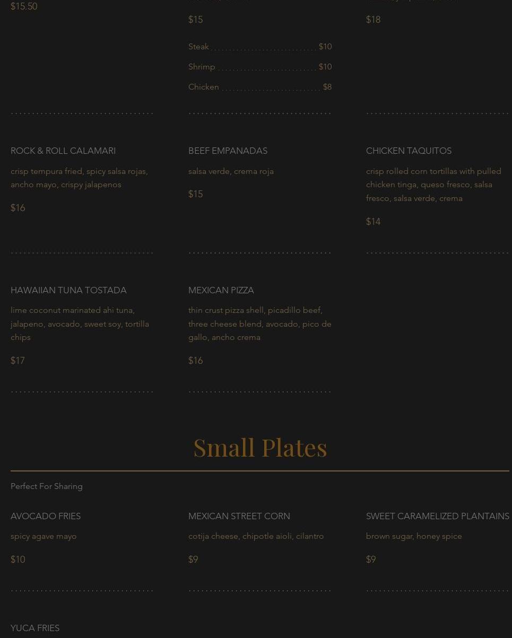This screenshot has height=638, width=512.
Task: Select the Hawaiian Tuna Tostada heading
Action: (x=68, y=291)
